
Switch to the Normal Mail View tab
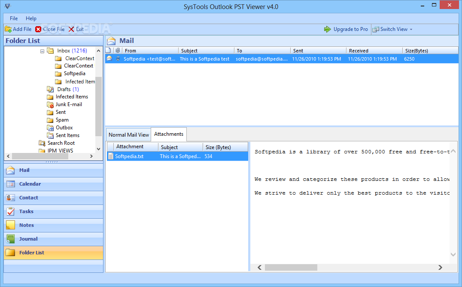point(129,135)
